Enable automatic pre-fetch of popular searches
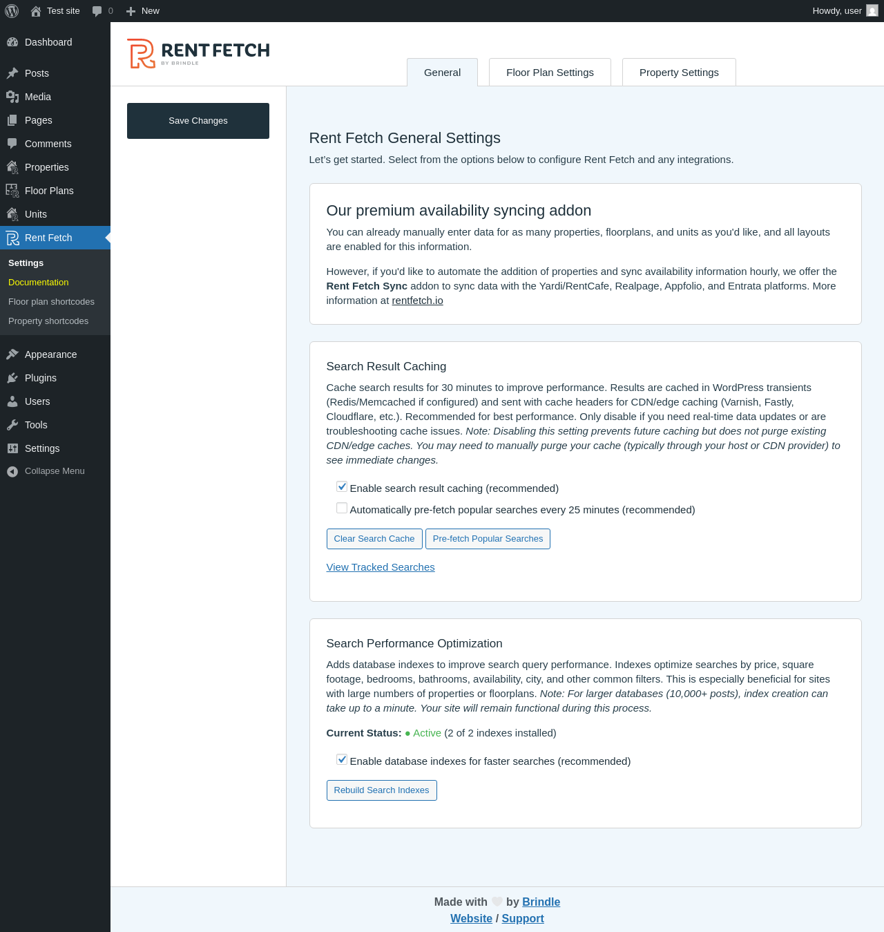Screen dimensions: 884x932 coord(342,508)
